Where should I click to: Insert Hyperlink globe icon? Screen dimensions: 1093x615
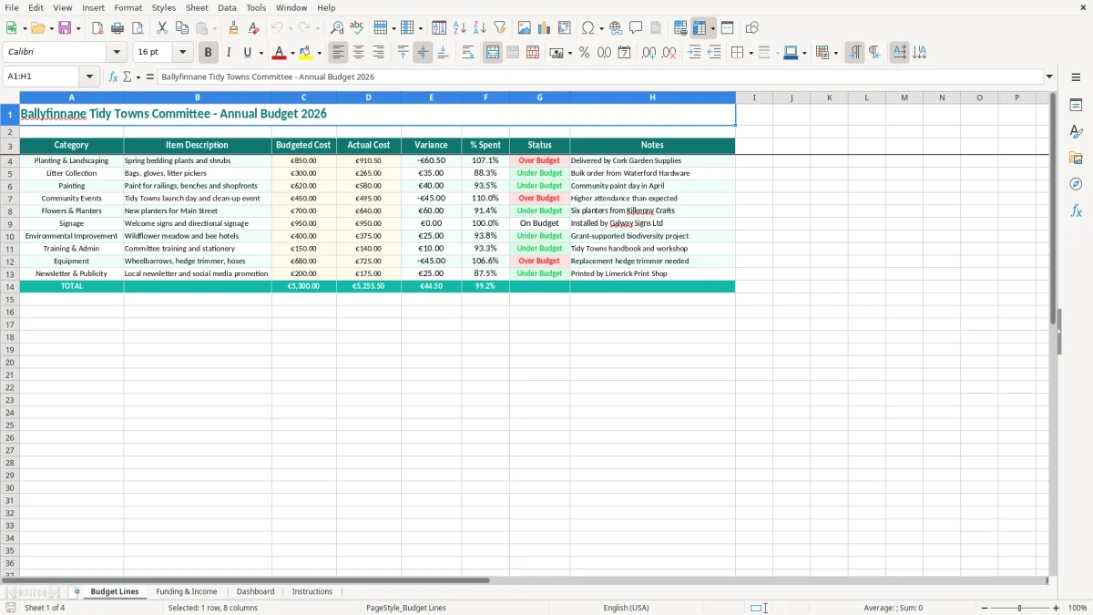(x=616, y=28)
